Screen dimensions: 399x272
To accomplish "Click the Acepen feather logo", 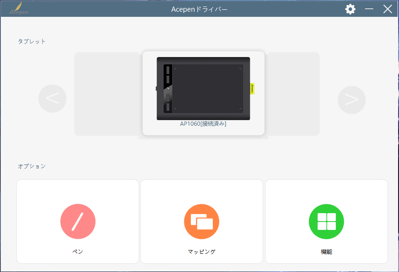I will point(19,9).
